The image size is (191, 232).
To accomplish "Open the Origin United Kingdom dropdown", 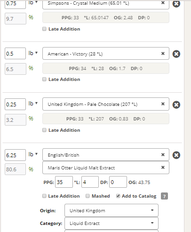I will coord(111,210).
